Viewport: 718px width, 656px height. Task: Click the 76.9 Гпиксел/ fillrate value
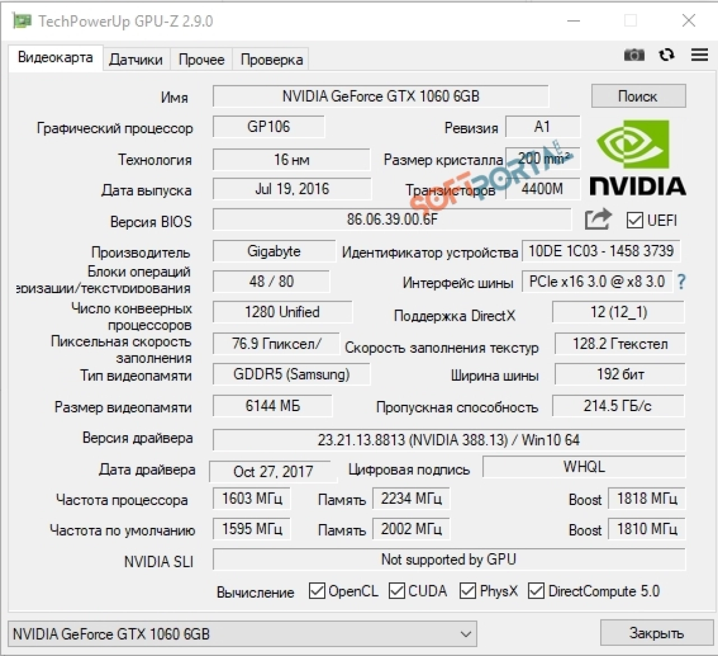[x=277, y=344]
